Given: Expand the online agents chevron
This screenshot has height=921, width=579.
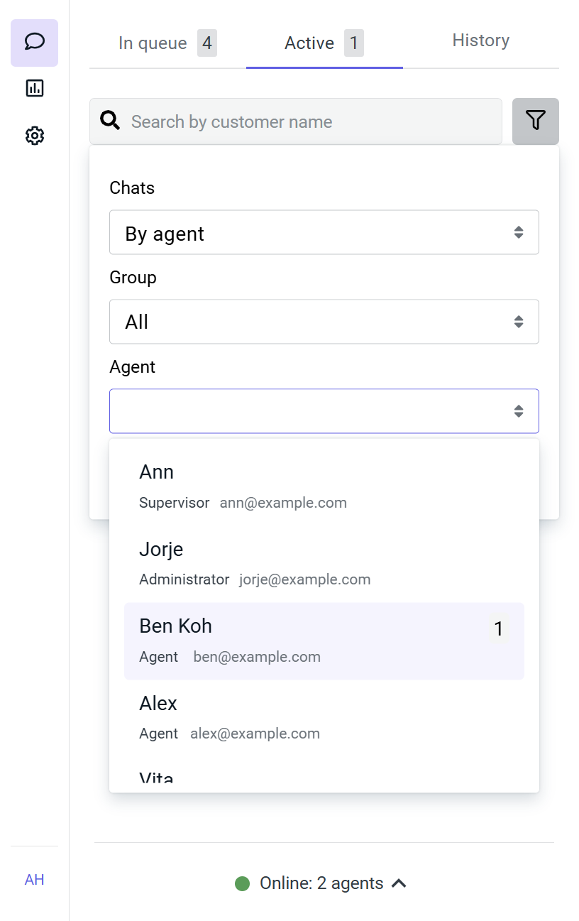Looking at the screenshot, I should pos(399,883).
